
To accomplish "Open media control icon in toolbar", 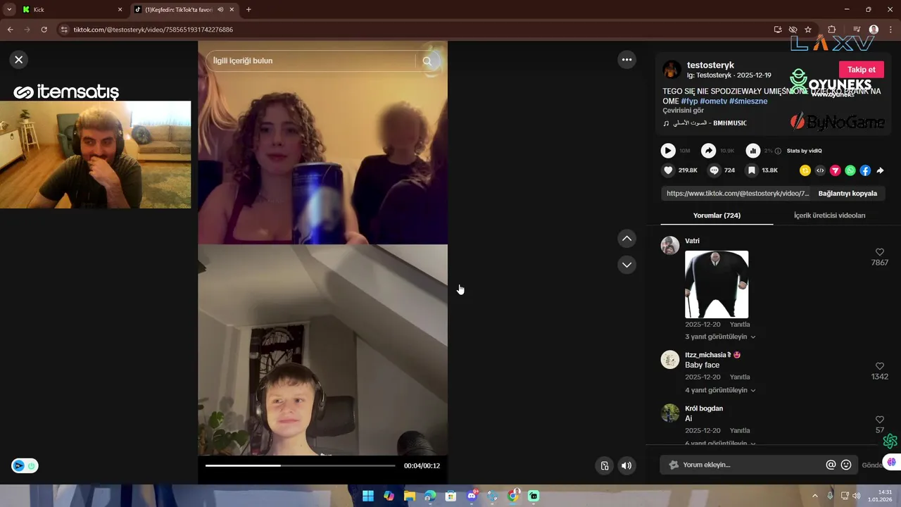I will click(x=856, y=30).
